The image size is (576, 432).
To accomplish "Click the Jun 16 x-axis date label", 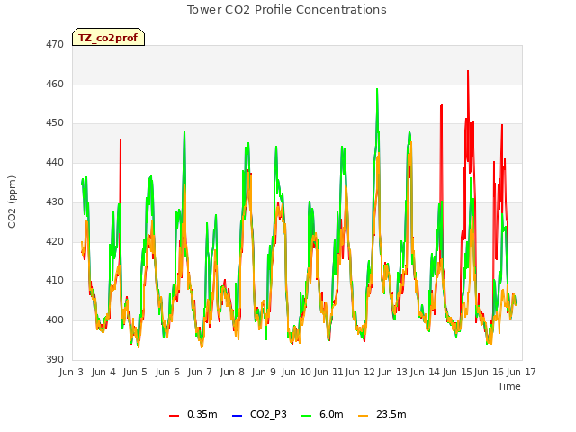I will pyautogui.click(x=489, y=372).
